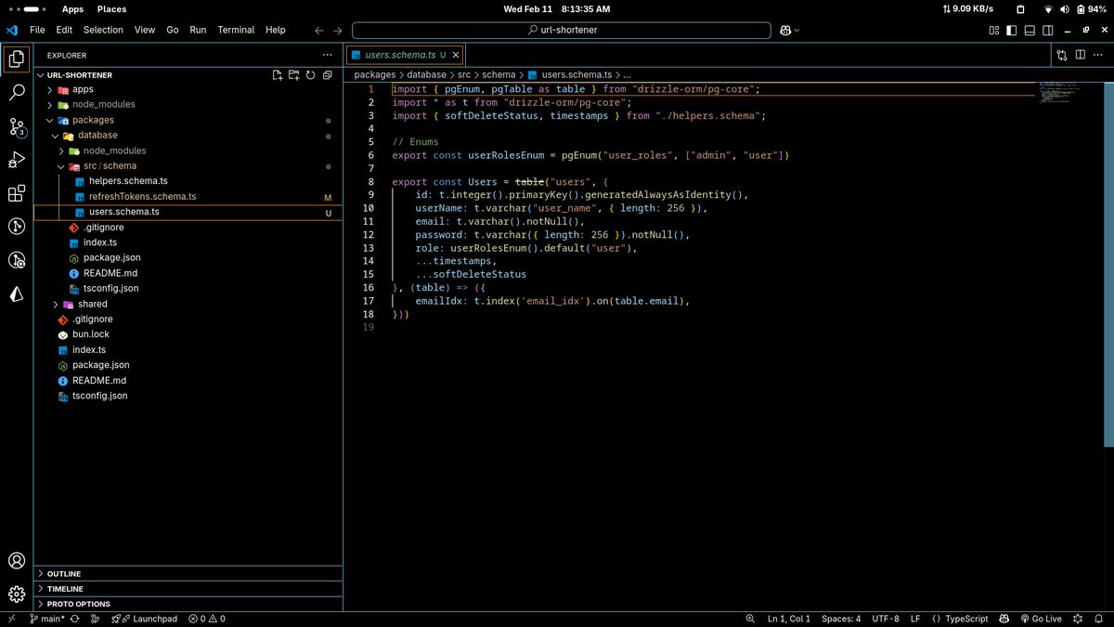
Task: Open the Explorer view in activity bar
Action: (x=16, y=59)
